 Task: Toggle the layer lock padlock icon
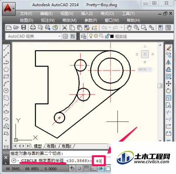point(107,36)
